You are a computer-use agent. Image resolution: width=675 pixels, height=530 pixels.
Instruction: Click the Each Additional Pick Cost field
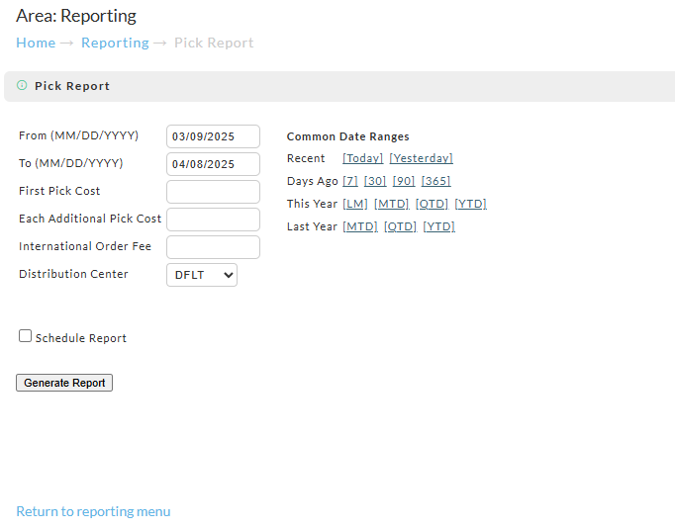pos(213,220)
